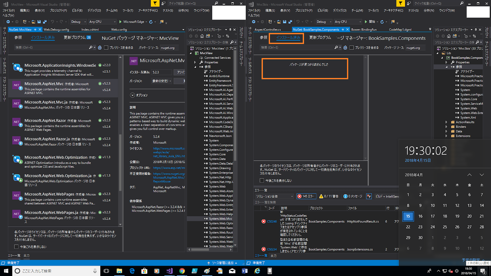Viewport: 491px width, 276px height.
Task: Enable prerelease checkbox in MvcView NuGet
Action: (x=106, y=48)
